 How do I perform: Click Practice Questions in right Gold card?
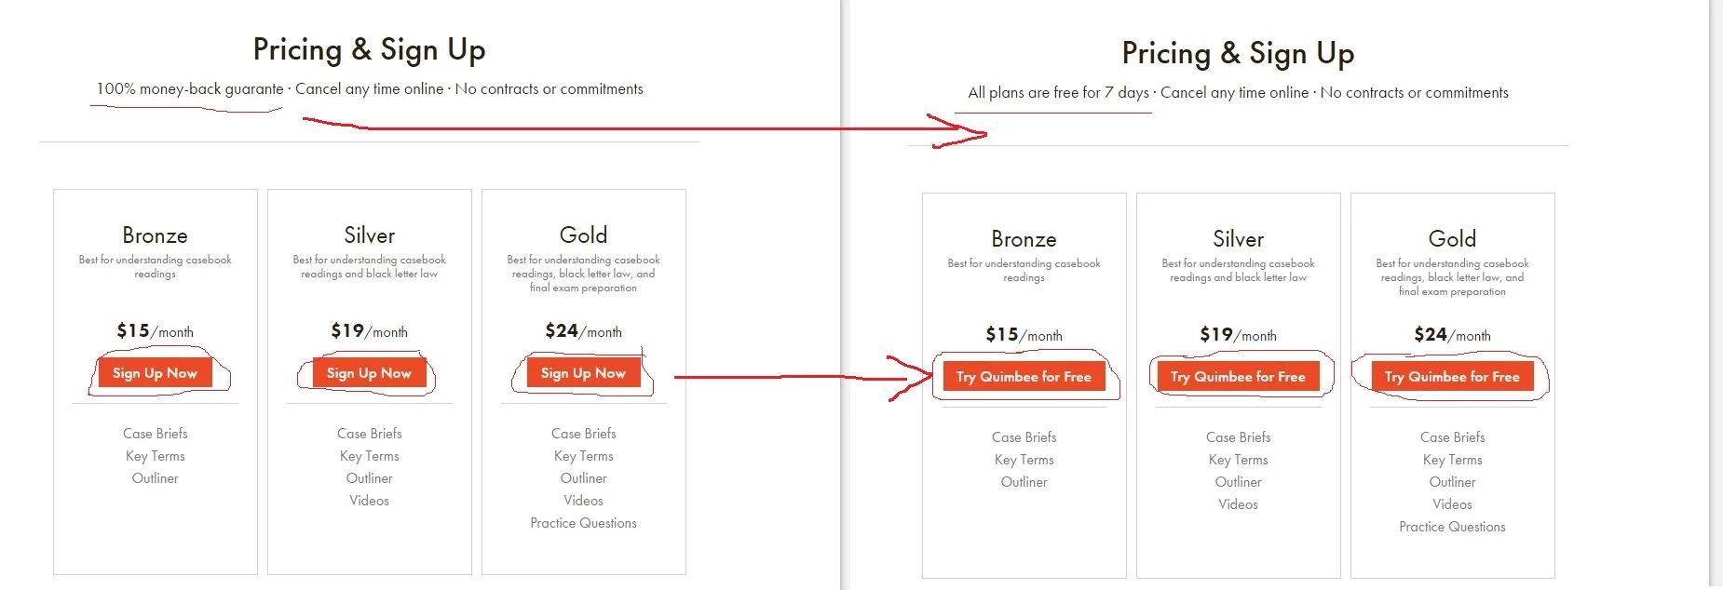tap(1452, 527)
